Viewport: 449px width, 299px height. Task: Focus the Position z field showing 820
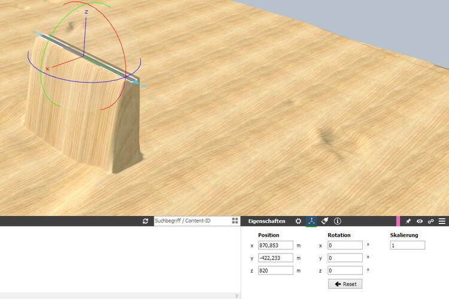(275, 270)
